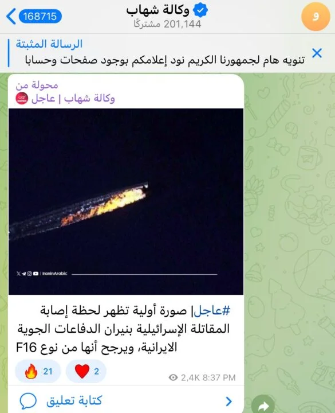Select the #عاجل hashtag
This screenshot has width=335, height=413.
(212, 311)
